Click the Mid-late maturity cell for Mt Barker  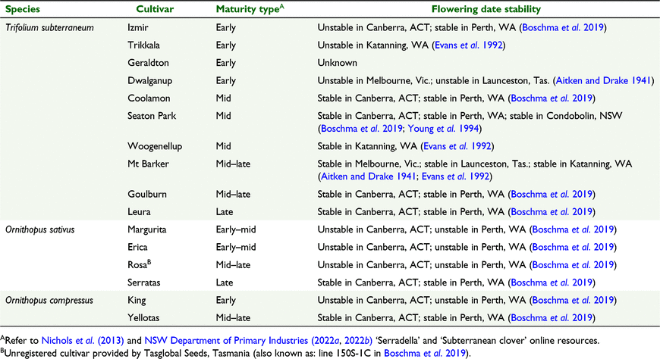click(233, 164)
